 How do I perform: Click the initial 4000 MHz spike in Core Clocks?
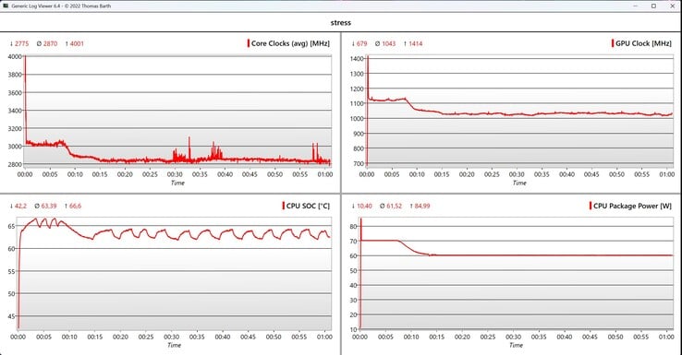click(x=25, y=59)
